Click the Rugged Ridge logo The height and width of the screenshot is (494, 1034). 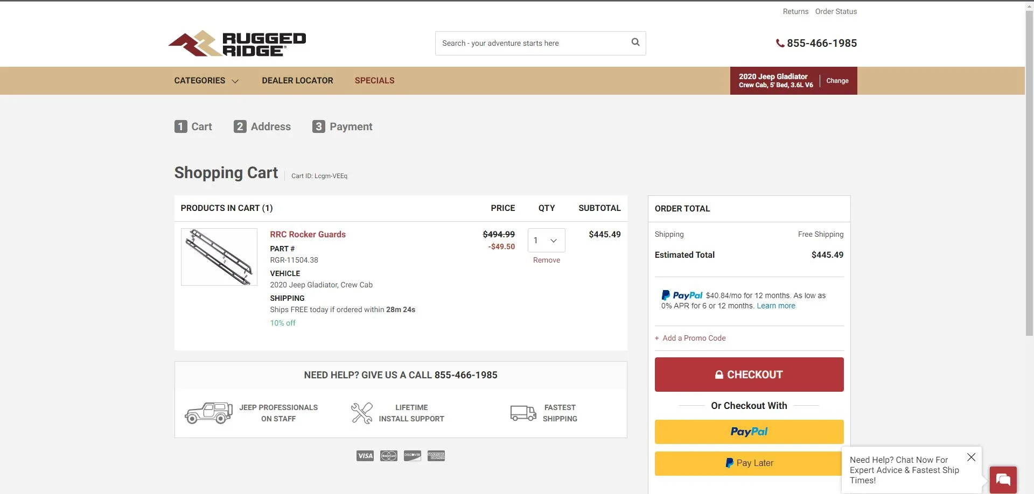tap(237, 44)
